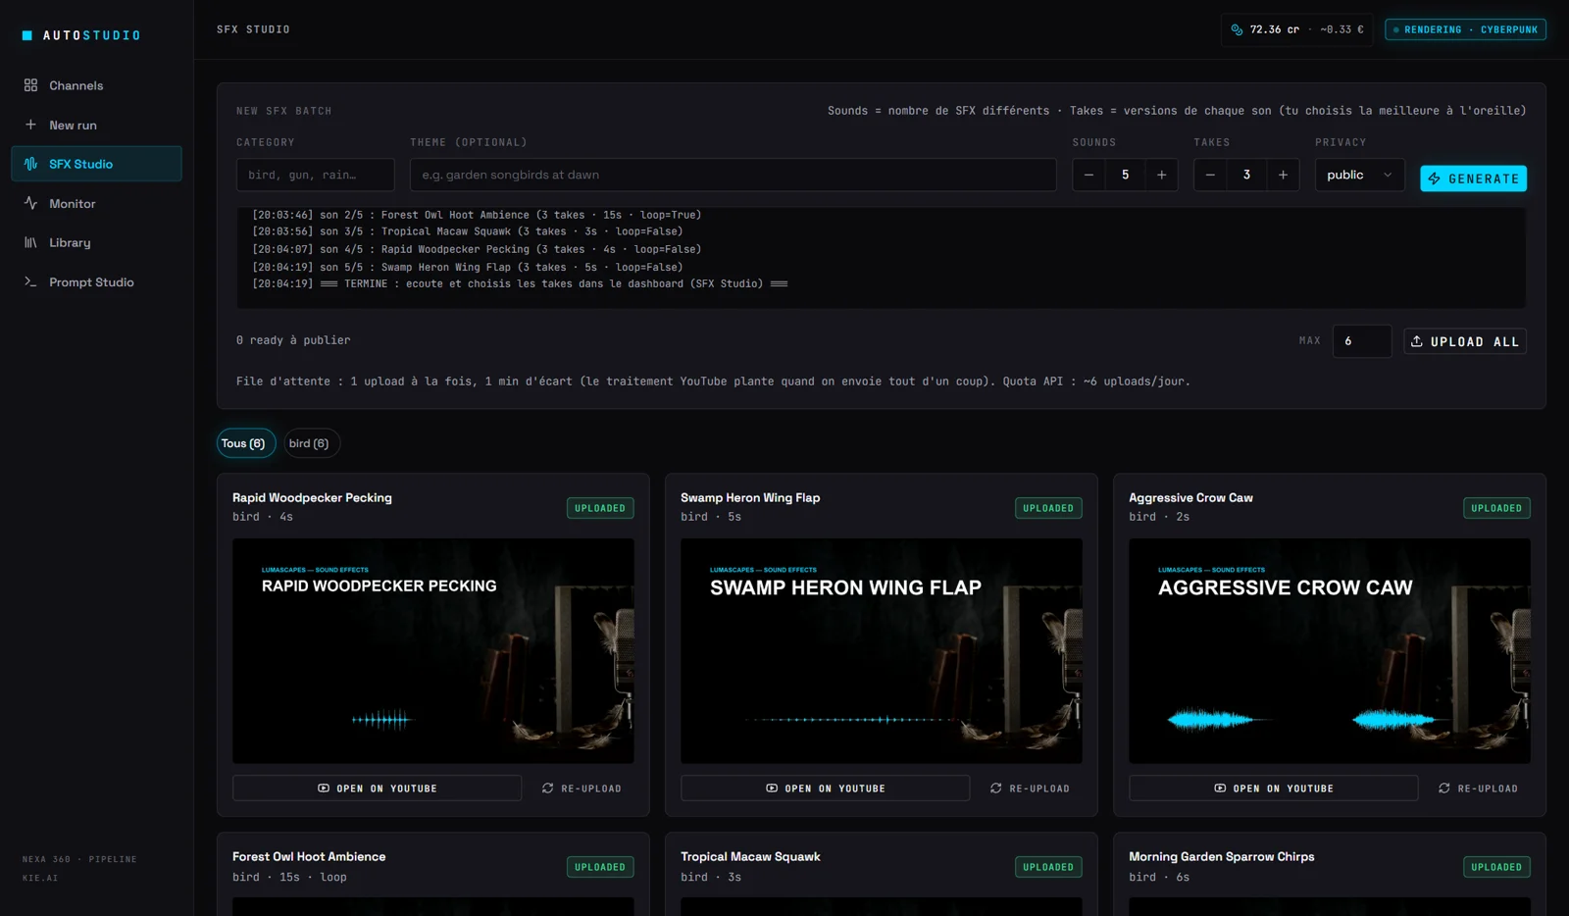Re-upload Swamp Heron Wing Flap
Viewport: 1569px width, 916px height.
coord(1030,789)
